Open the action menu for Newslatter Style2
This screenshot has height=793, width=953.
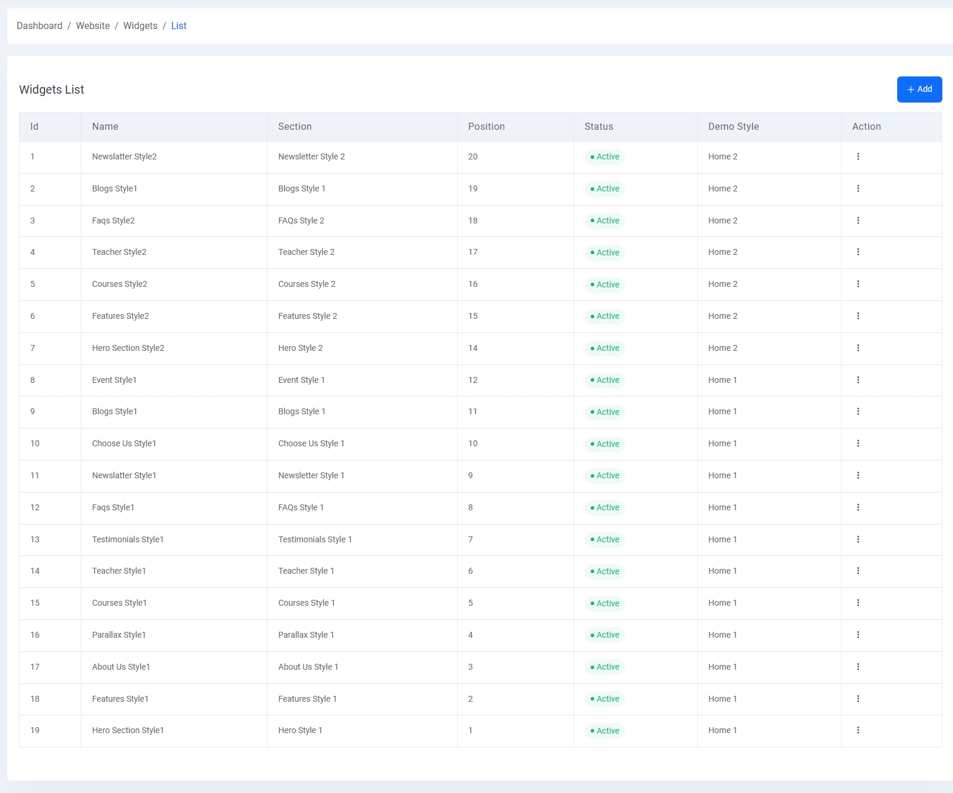tap(858, 156)
